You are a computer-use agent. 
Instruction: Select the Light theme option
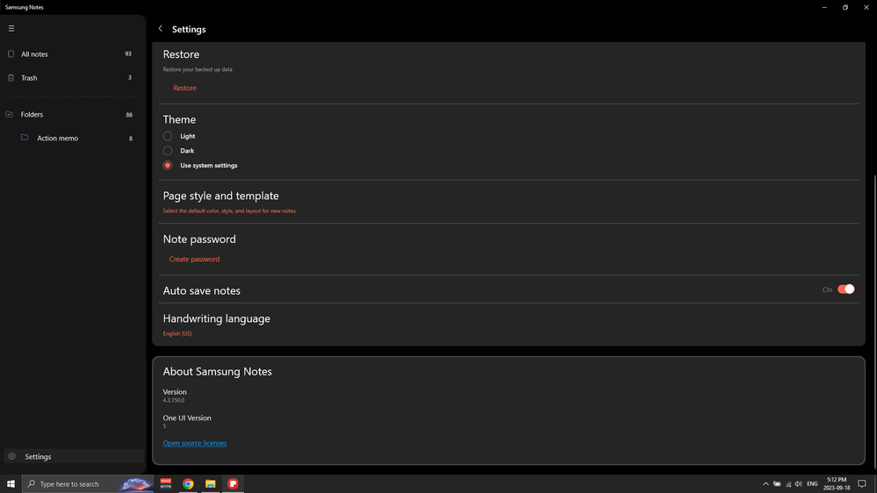[168, 136]
